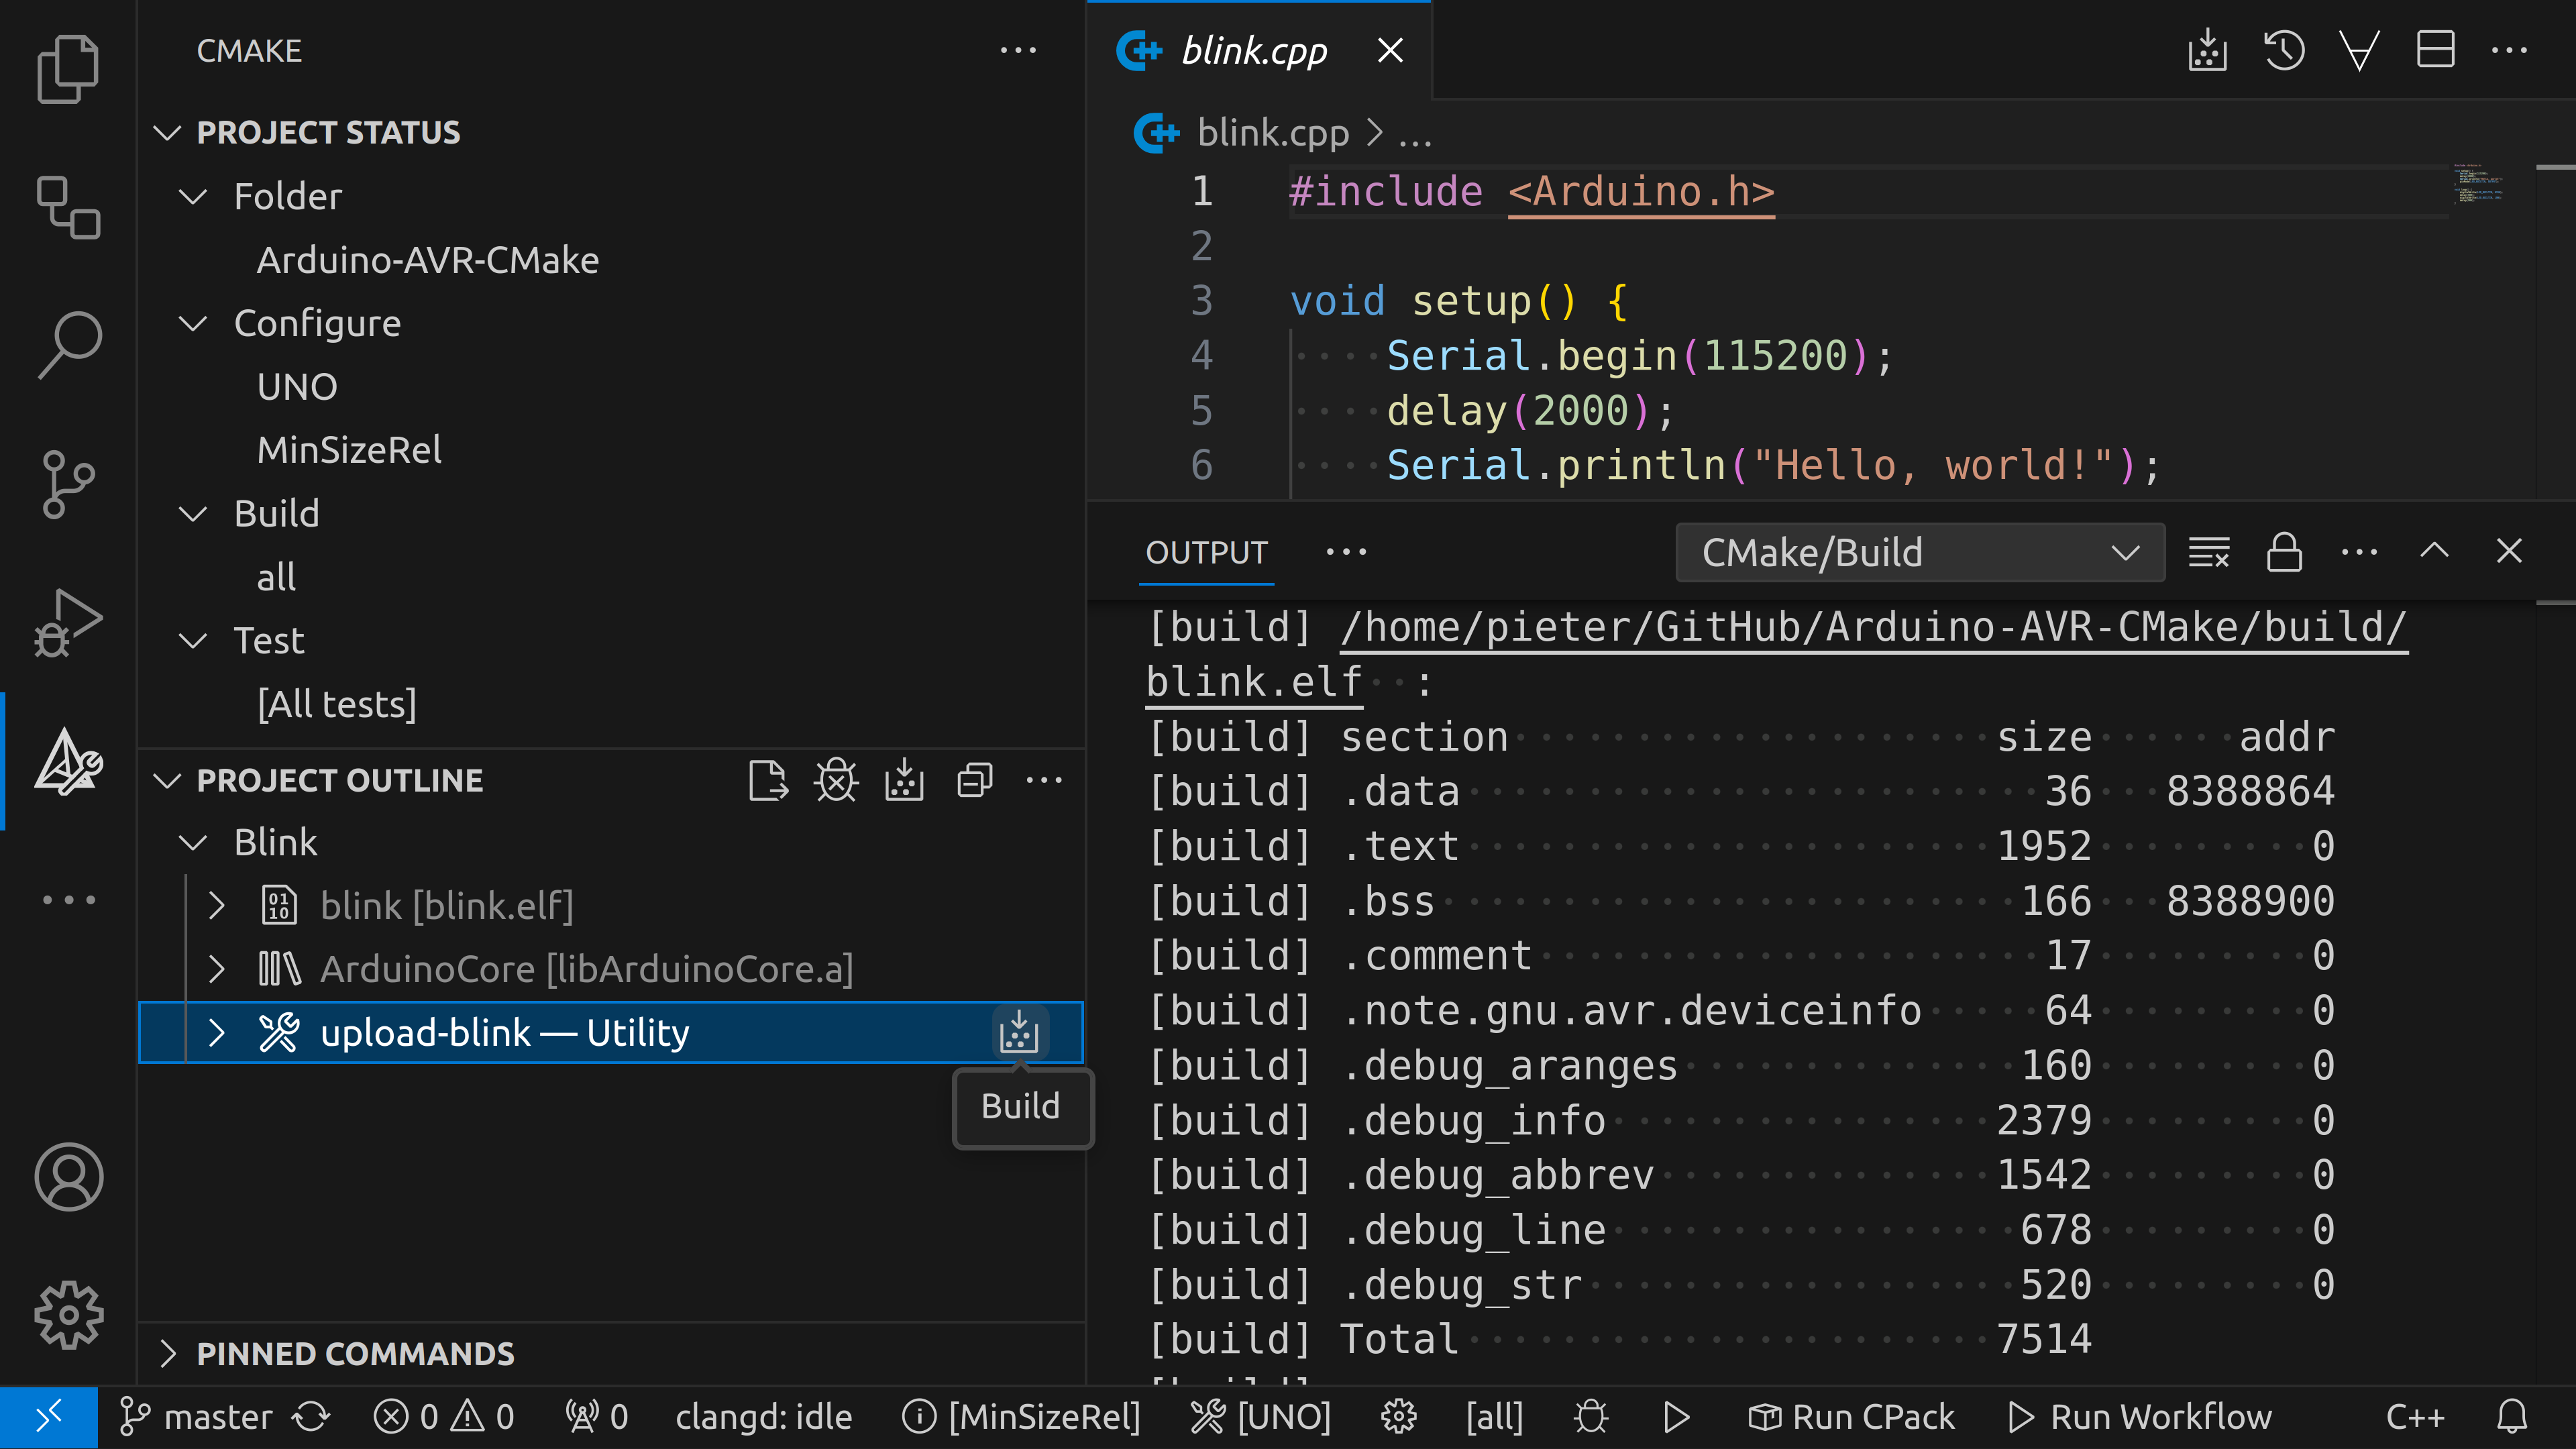Click the build icon on upload-blink row
The width and height of the screenshot is (2576, 1449).
(x=1018, y=1032)
